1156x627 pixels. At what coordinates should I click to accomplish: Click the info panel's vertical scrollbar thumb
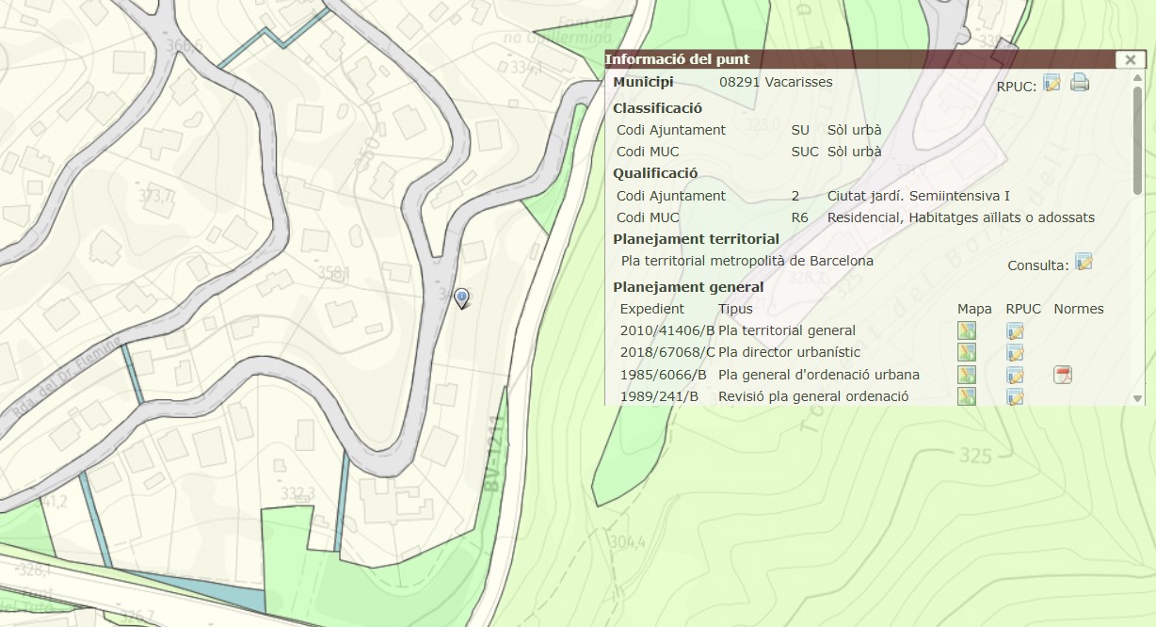point(1138,141)
